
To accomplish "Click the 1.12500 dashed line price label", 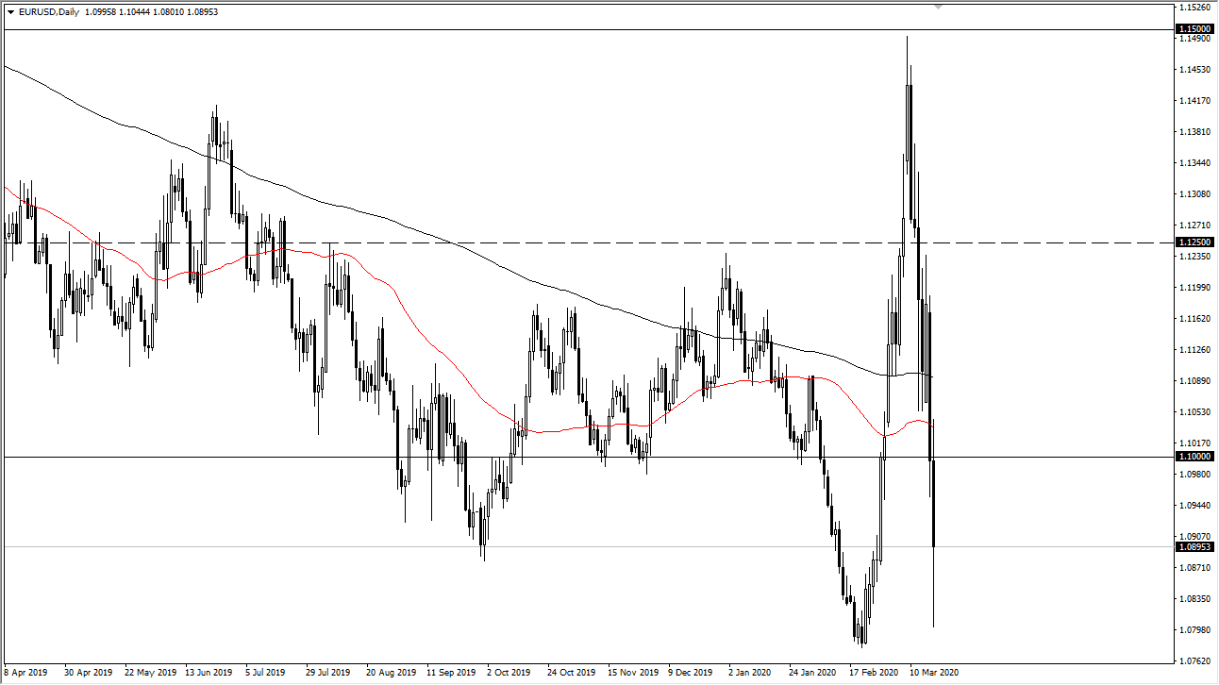I will click(x=1194, y=242).
